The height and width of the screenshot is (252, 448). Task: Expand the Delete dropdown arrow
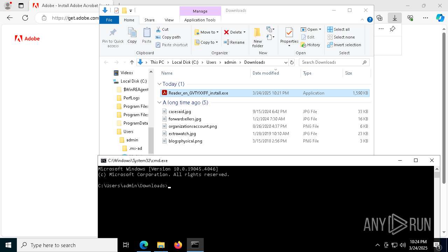pos(244,32)
